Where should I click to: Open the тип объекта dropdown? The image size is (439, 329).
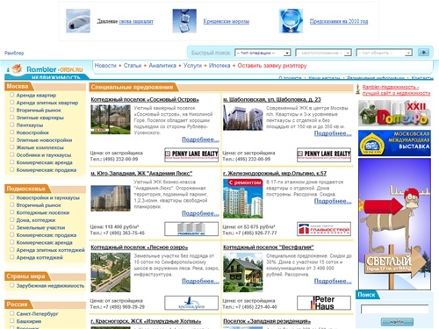pos(385,53)
